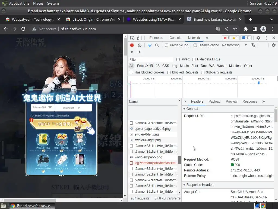Image resolution: width=278 pixels, height=209 pixels.
Task: Show more request detail tabs chevron
Action: coord(264,102)
